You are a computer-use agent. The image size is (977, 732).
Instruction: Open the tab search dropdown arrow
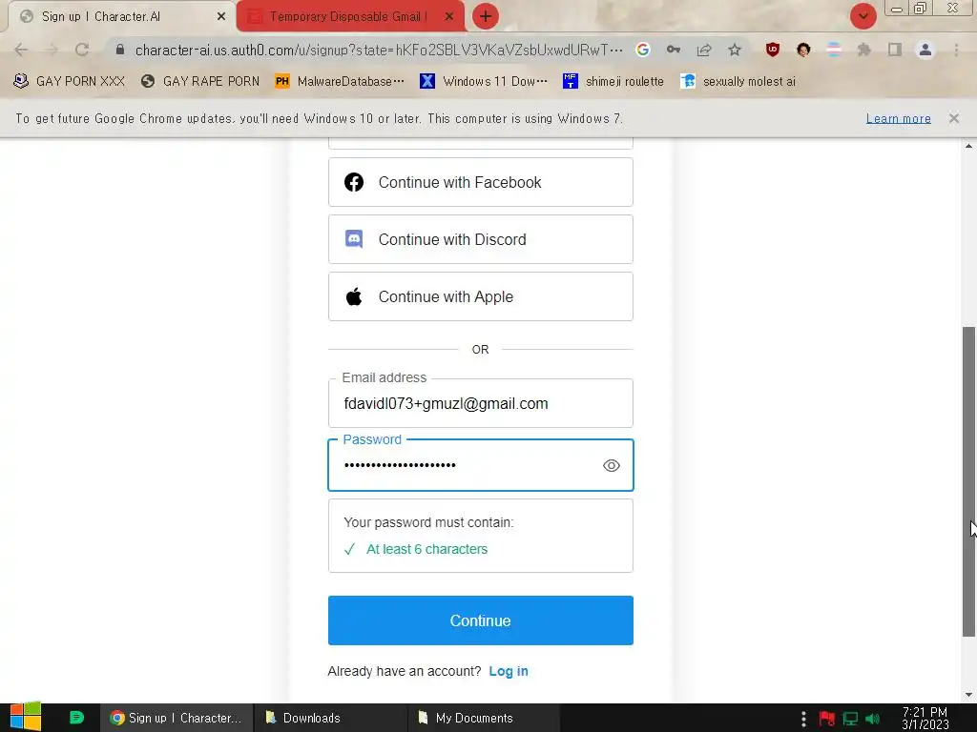point(863,16)
